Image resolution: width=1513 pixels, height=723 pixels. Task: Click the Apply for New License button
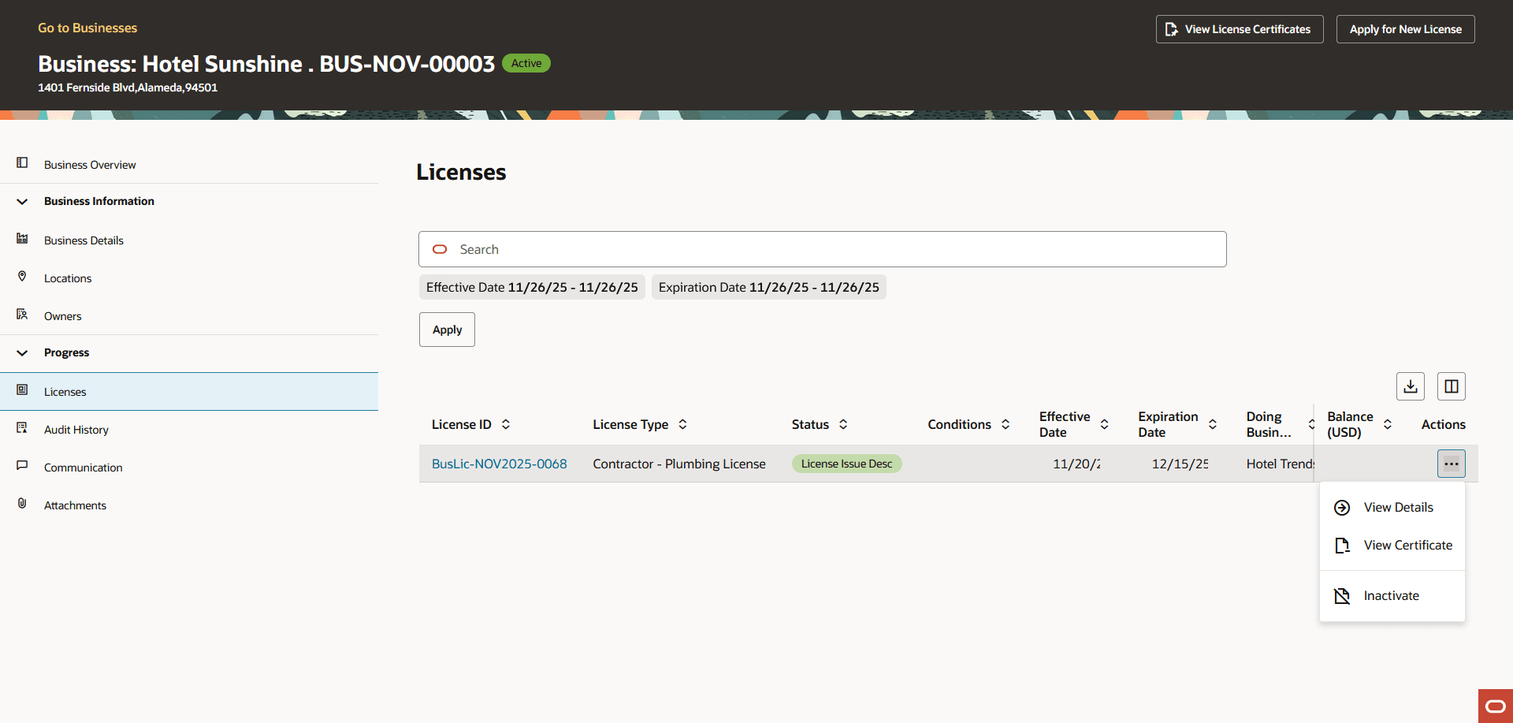[x=1405, y=28]
